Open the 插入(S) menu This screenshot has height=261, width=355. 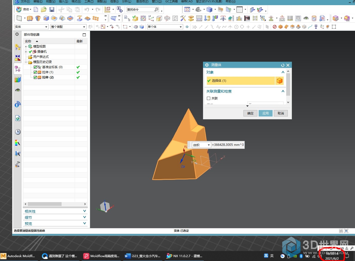(63, 1)
